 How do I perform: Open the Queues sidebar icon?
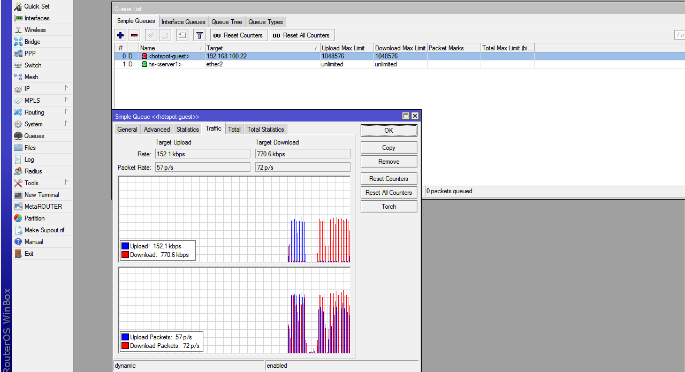18,136
